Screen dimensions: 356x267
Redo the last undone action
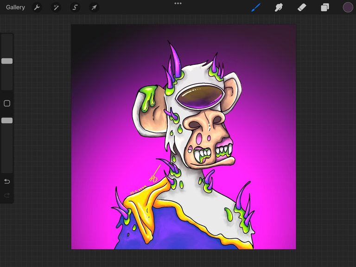tap(7, 195)
